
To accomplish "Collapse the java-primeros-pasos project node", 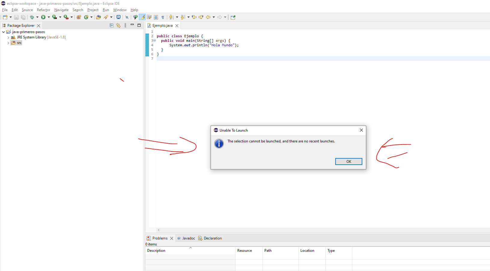I will [x=4, y=32].
